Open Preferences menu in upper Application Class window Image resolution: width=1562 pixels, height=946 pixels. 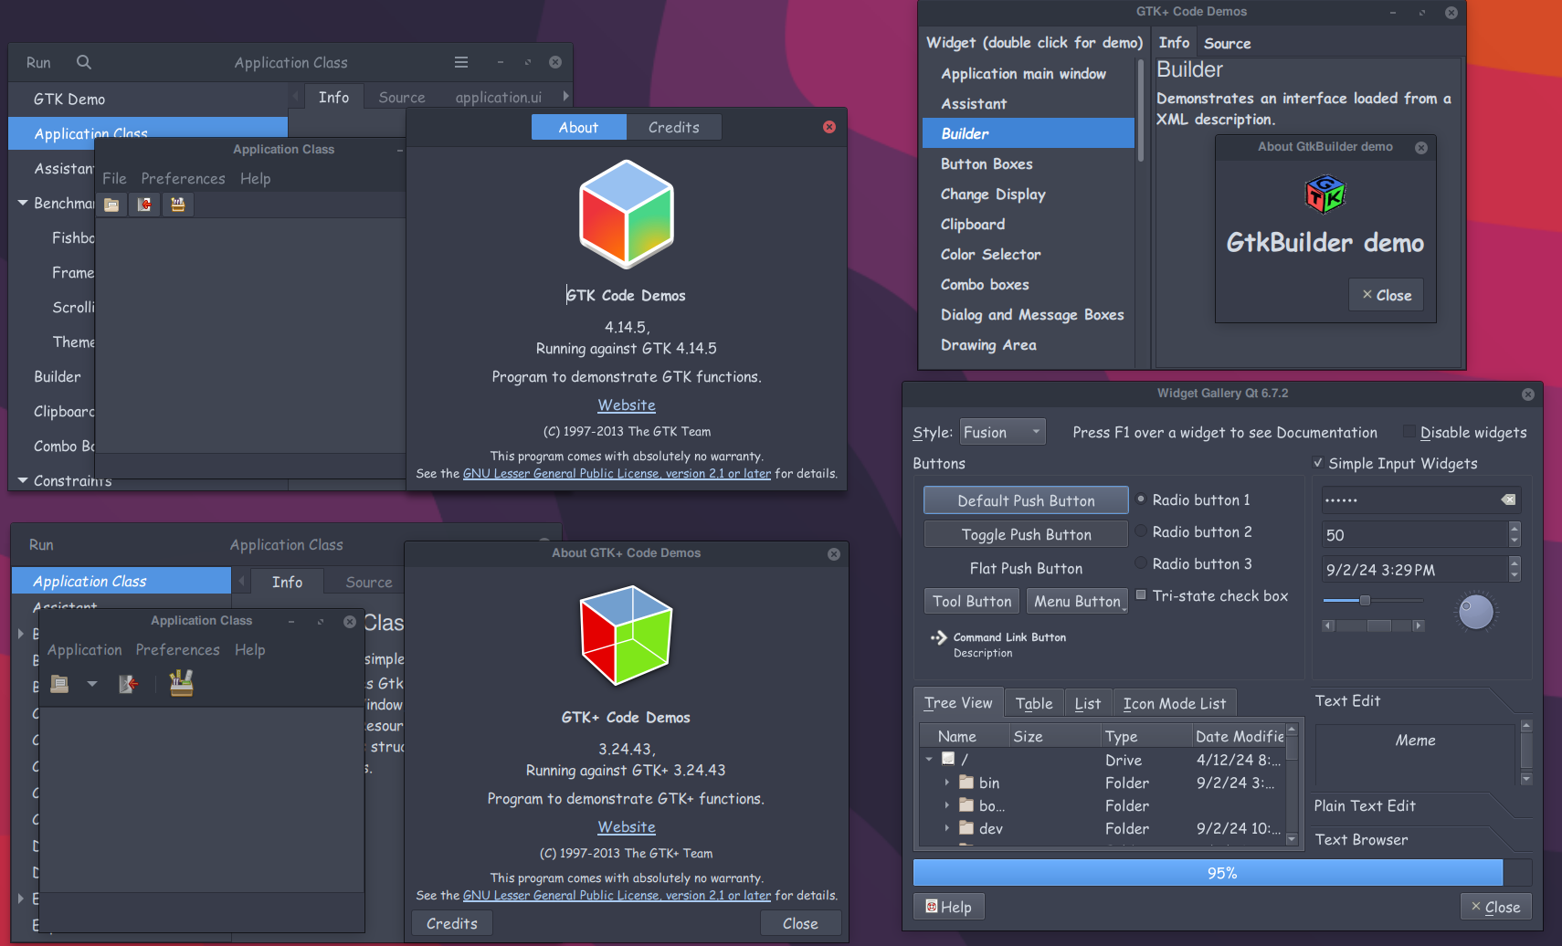pos(183,179)
